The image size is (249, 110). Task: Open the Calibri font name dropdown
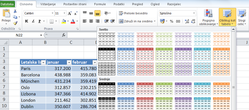pos(53,13)
